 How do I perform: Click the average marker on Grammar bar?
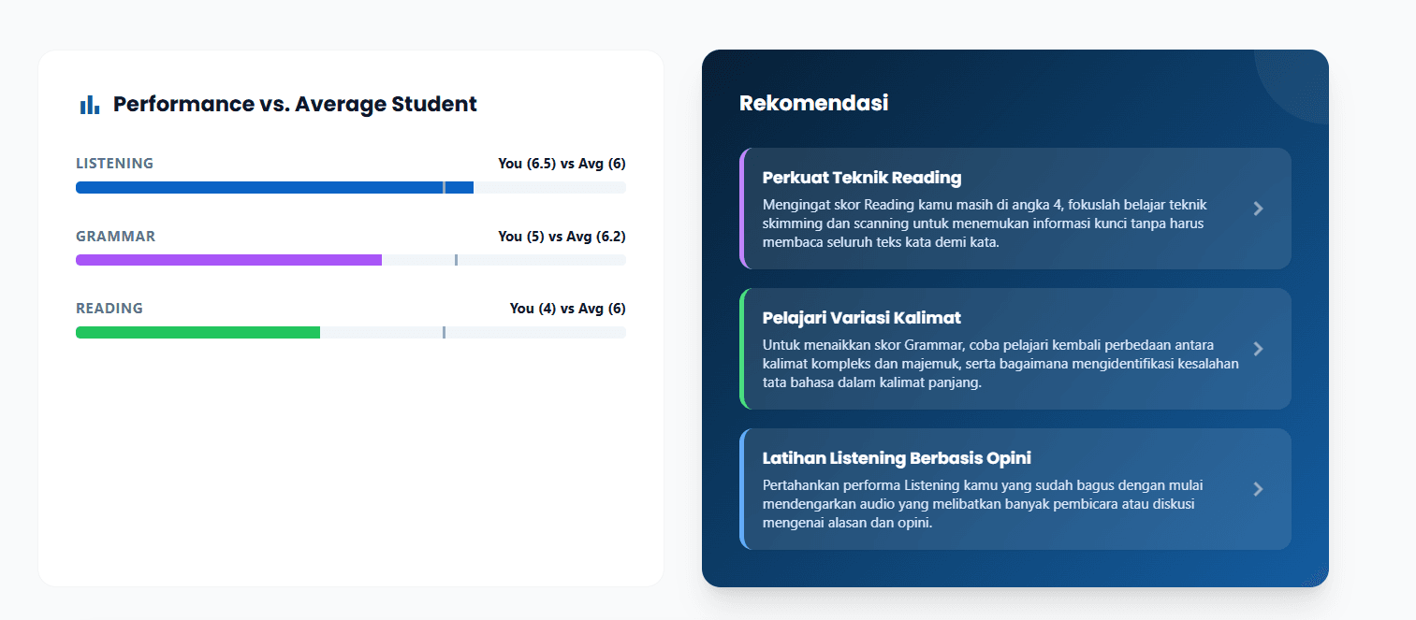point(456,260)
